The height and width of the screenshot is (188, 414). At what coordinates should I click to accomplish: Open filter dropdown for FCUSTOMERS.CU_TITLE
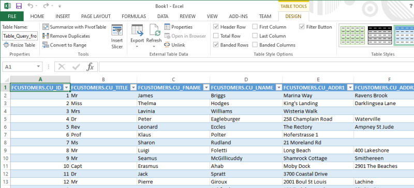[x=134, y=88]
